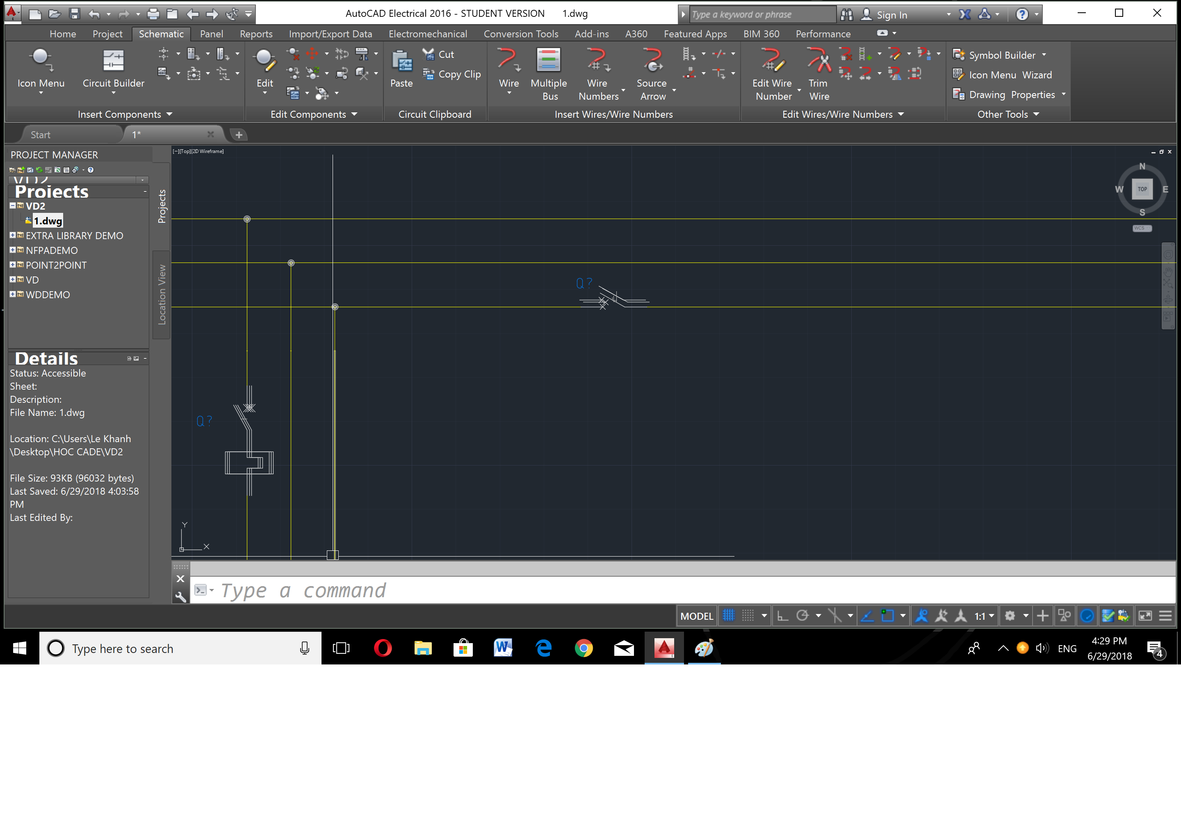
Task: Click the Save icon in quick access toolbar
Action: point(75,14)
